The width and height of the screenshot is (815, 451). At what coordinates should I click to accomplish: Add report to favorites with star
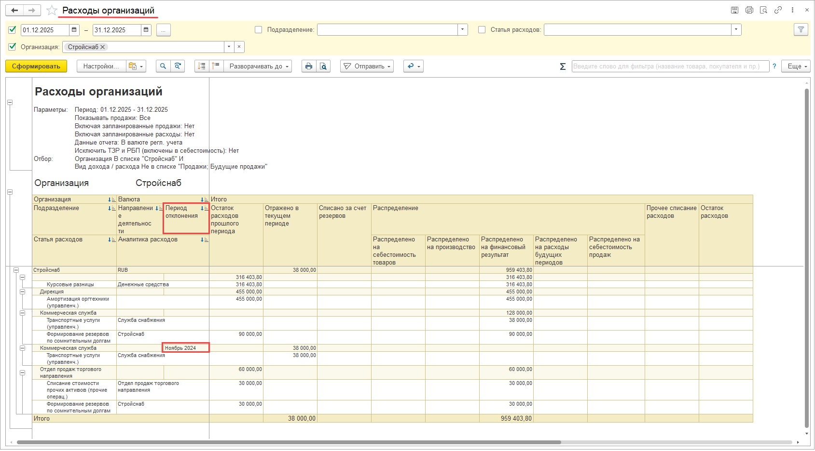pos(52,11)
